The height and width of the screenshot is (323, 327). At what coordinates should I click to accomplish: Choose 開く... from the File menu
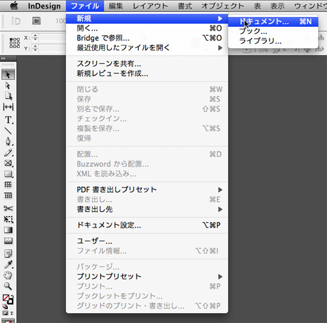point(147,28)
